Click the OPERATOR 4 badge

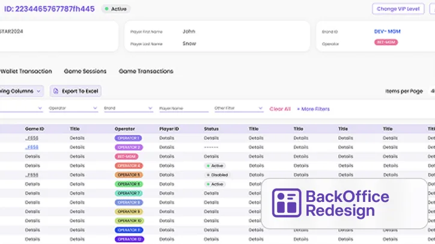129,166
